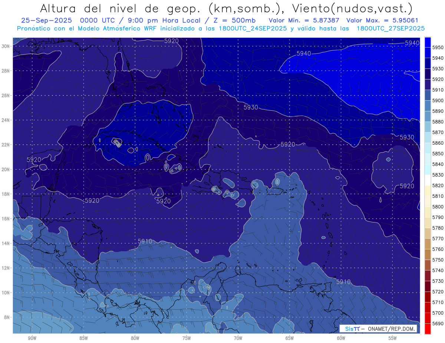Screen dimensions: 445x343
Task: Click the white swatch between 5820 and 5830
Action: pos(428,180)
